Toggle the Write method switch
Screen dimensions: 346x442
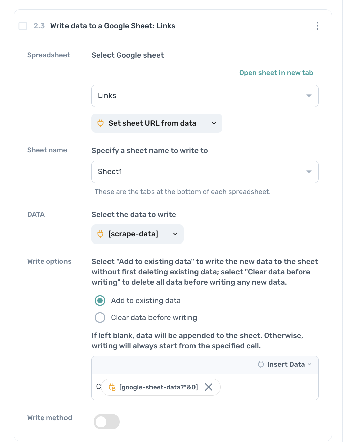point(106,422)
